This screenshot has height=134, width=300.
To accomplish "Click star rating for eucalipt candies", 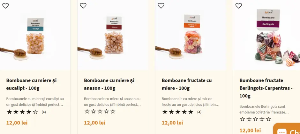I will [22, 112].
